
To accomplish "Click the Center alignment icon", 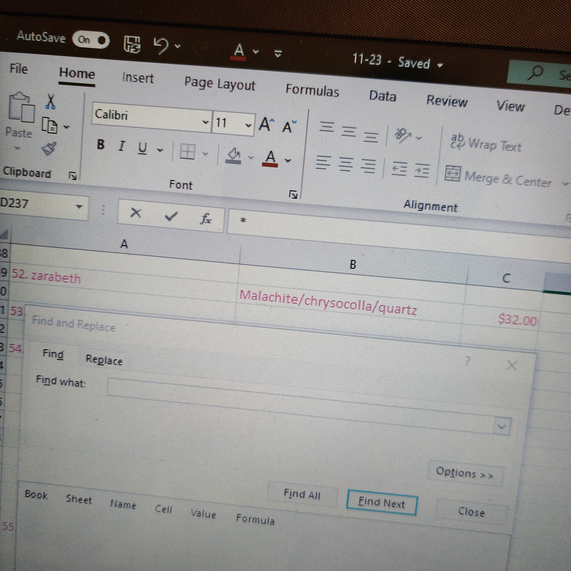I will [x=346, y=164].
